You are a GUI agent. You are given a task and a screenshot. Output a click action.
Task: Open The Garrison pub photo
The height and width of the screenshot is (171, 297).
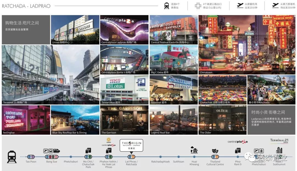(124, 120)
